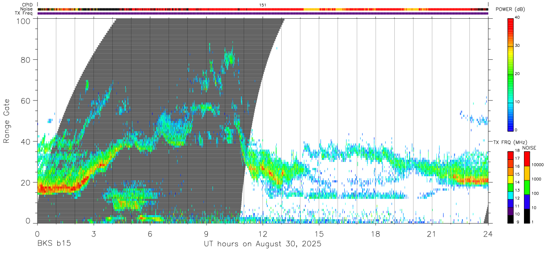Click the cyan segment of TX FRQ color bar
Image resolution: width=549 pixels, height=253 pixels.
pyautogui.click(x=510, y=195)
